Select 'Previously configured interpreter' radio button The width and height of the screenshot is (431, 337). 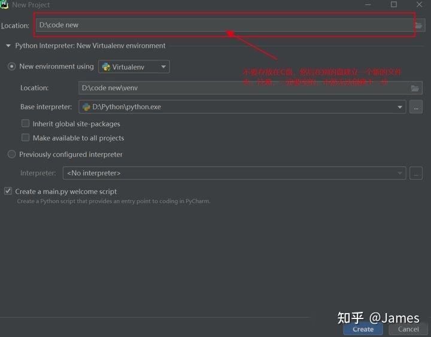(11, 154)
